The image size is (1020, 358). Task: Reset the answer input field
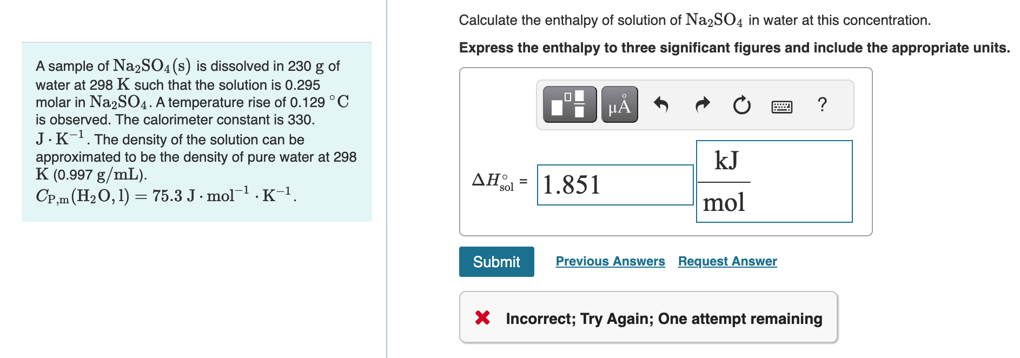pyautogui.click(x=741, y=105)
